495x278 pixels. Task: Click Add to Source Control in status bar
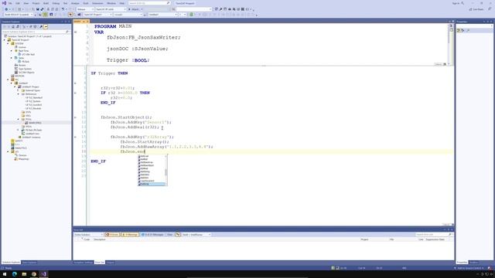click(x=470, y=268)
